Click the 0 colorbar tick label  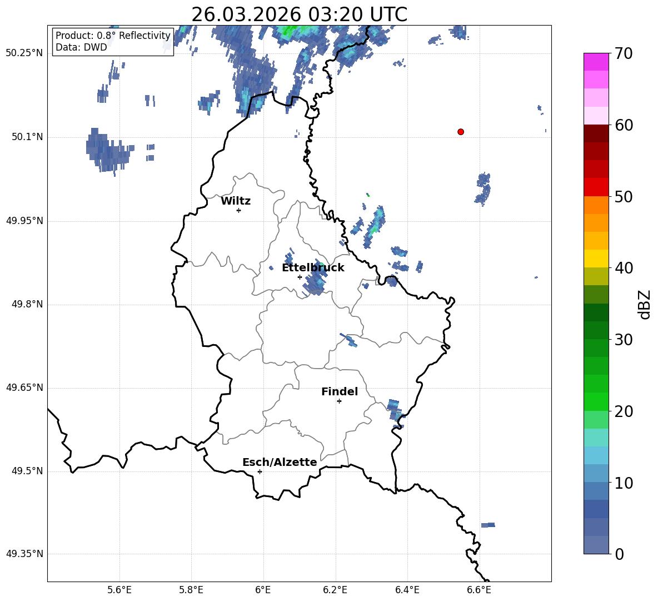[x=620, y=554]
